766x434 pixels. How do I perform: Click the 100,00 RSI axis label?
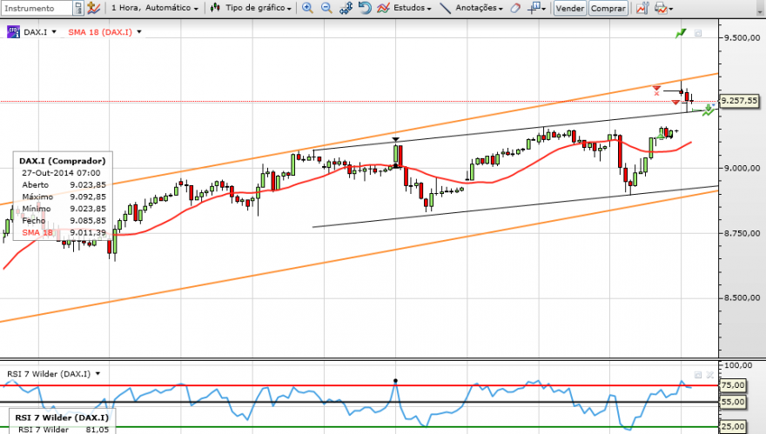(x=738, y=365)
